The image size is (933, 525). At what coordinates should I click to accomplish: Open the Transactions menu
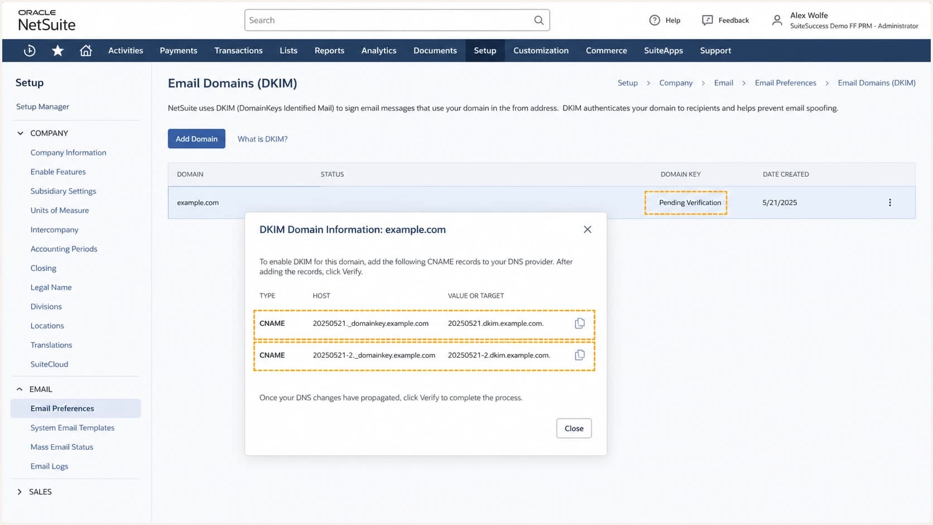point(238,51)
